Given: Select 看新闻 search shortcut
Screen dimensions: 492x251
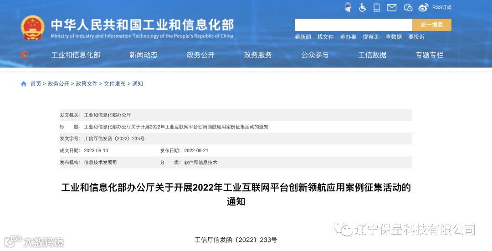Looking at the screenshot, I should click(303, 37).
